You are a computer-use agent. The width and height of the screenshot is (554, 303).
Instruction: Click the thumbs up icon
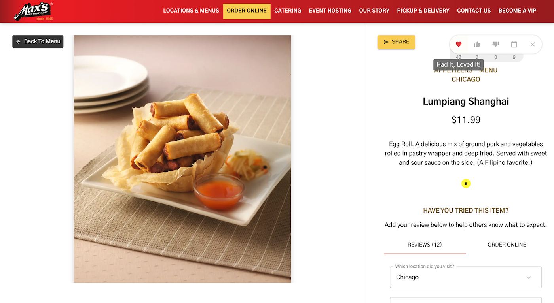coord(477,44)
